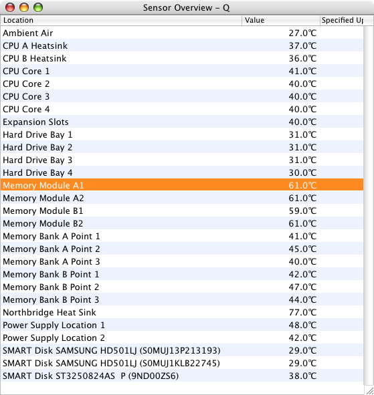
Task: Select the Hard Drive Bay 4 row
Action: [182, 172]
